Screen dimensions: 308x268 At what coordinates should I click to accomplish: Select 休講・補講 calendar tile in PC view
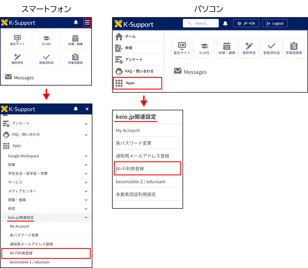pos(227,48)
